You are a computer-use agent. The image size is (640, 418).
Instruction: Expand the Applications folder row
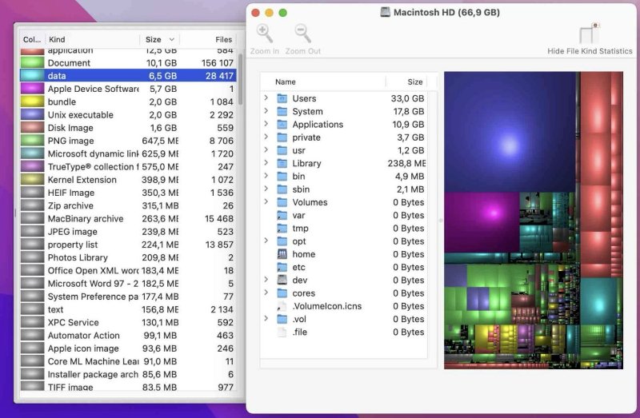pos(266,124)
